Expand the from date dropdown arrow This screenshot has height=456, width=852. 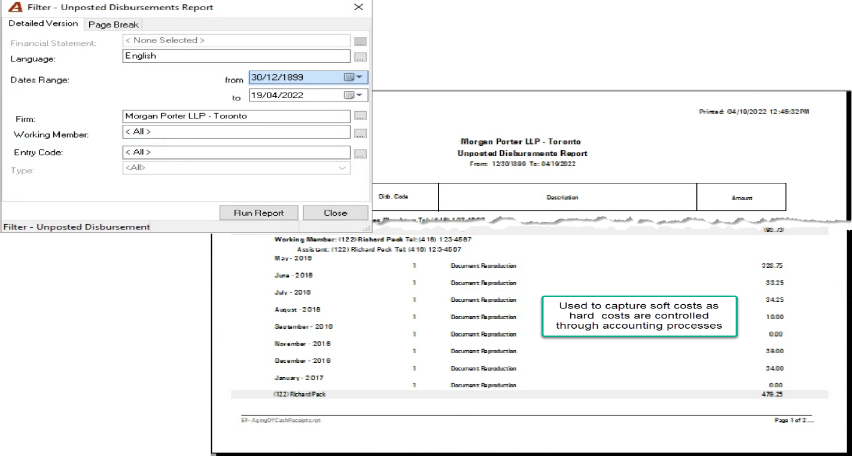[360, 78]
